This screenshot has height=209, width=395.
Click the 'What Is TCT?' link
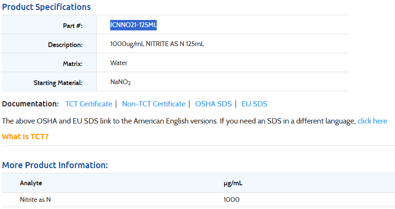(x=25, y=137)
